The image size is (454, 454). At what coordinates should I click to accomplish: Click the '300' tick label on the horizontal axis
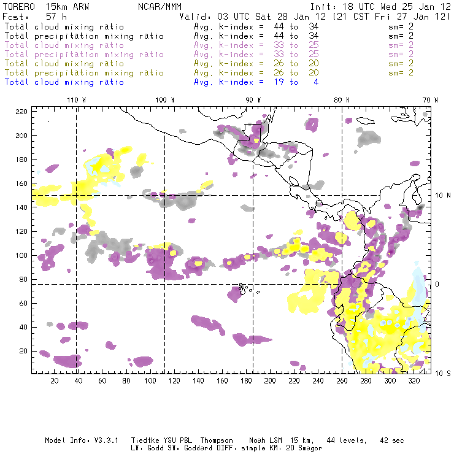click(390, 381)
